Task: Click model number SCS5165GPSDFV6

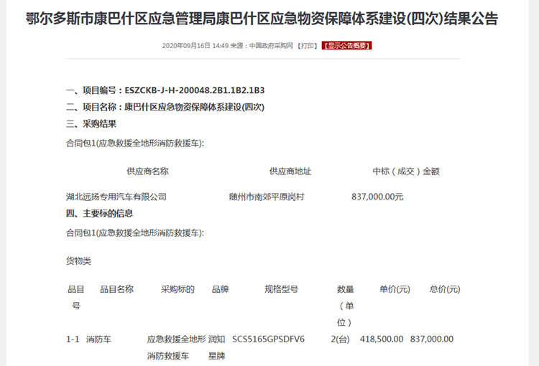Action: coord(268,339)
